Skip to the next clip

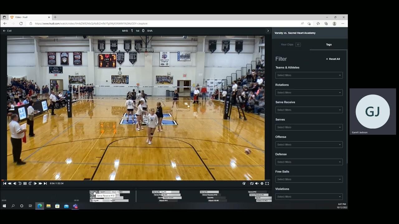(x=45, y=184)
